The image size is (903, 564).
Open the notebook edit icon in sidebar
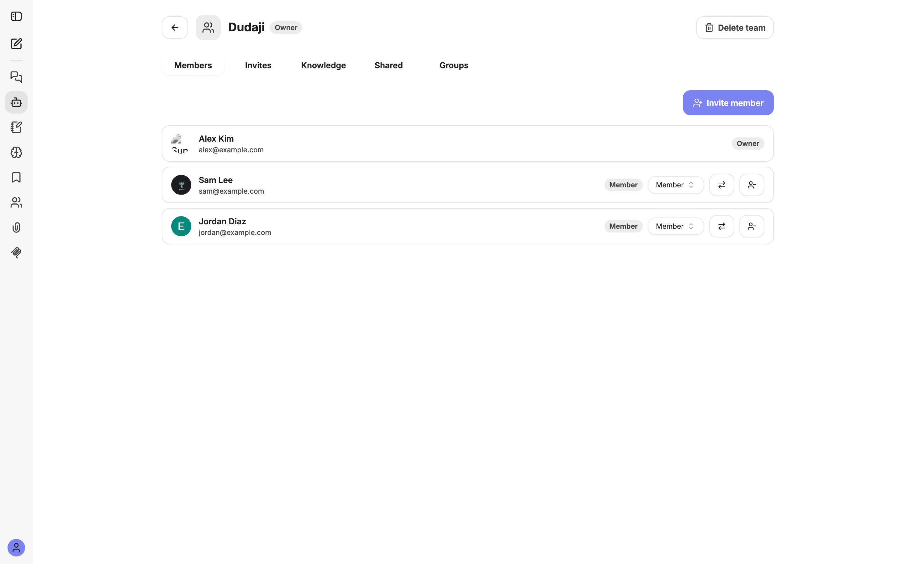16,127
